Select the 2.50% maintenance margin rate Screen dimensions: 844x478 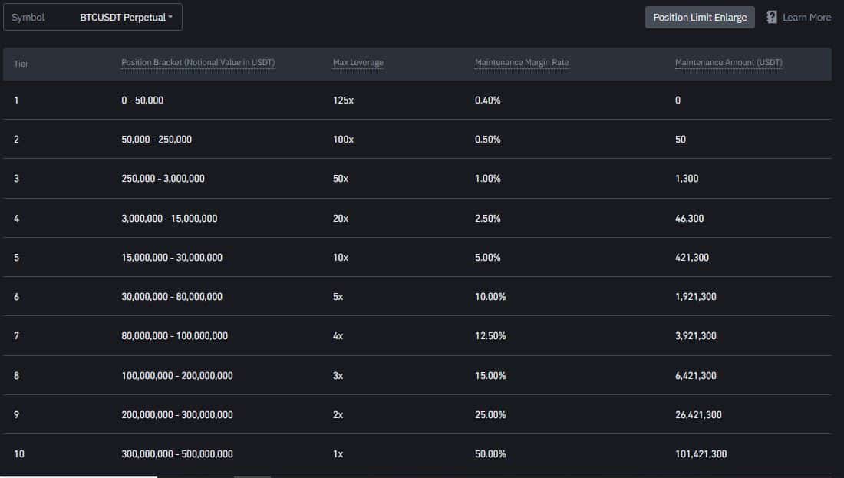point(487,219)
